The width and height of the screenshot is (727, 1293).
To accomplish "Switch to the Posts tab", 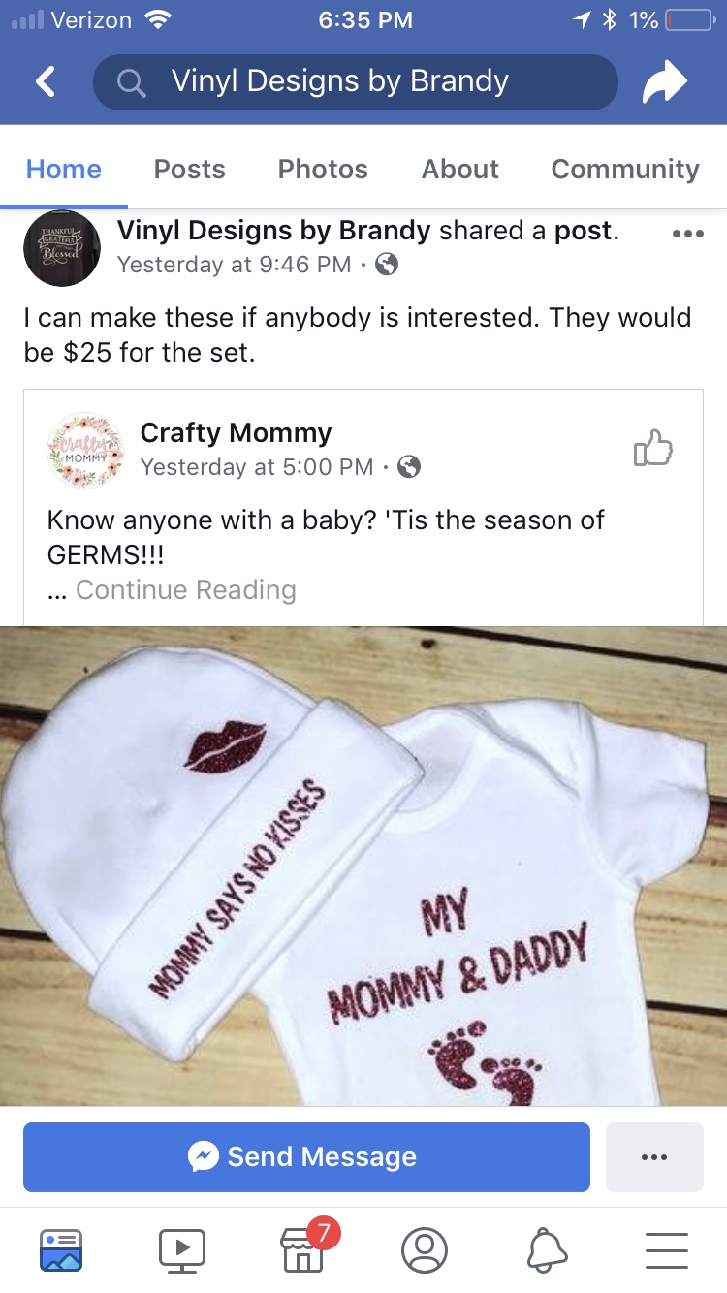I will 190,169.
